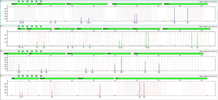Image resolution: width=218 pixels, height=100 pixels.
Task: Check sixth green quality flag in TH01 panel
Action: coord(41,76)
